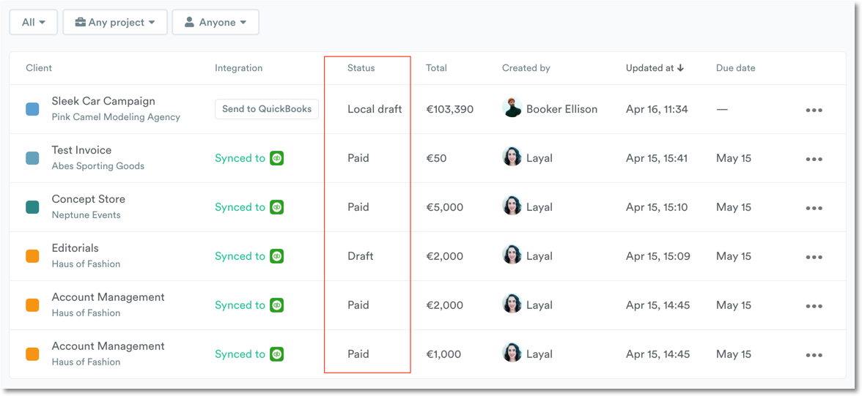Click Booker Ellison's avatar
The image size is (862, 396).
coord(512,108)
